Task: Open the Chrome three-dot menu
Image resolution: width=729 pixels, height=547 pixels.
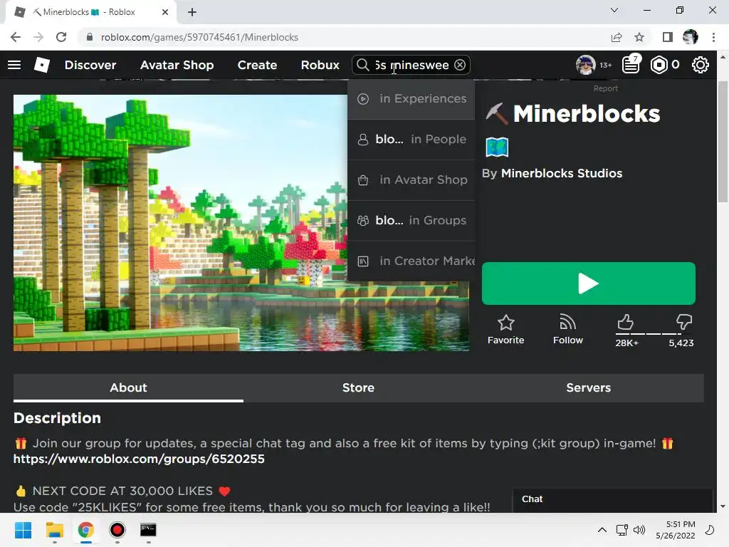Action: click(713, 37)
